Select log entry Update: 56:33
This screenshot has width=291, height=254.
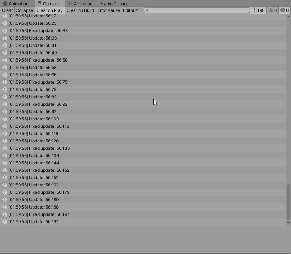(143, 38)
